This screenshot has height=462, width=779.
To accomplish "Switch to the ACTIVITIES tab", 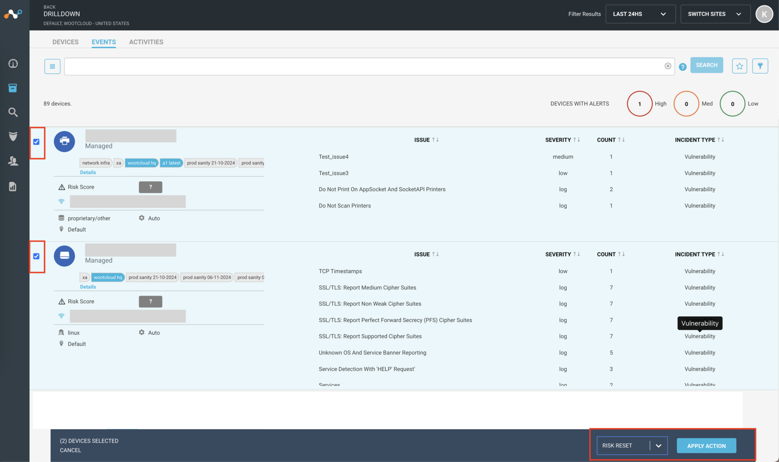I will 146,42.
